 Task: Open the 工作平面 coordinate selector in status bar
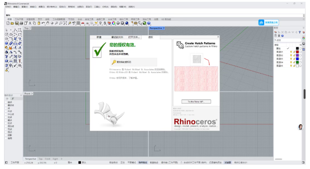pyautogui.click(x=15, y=162)
